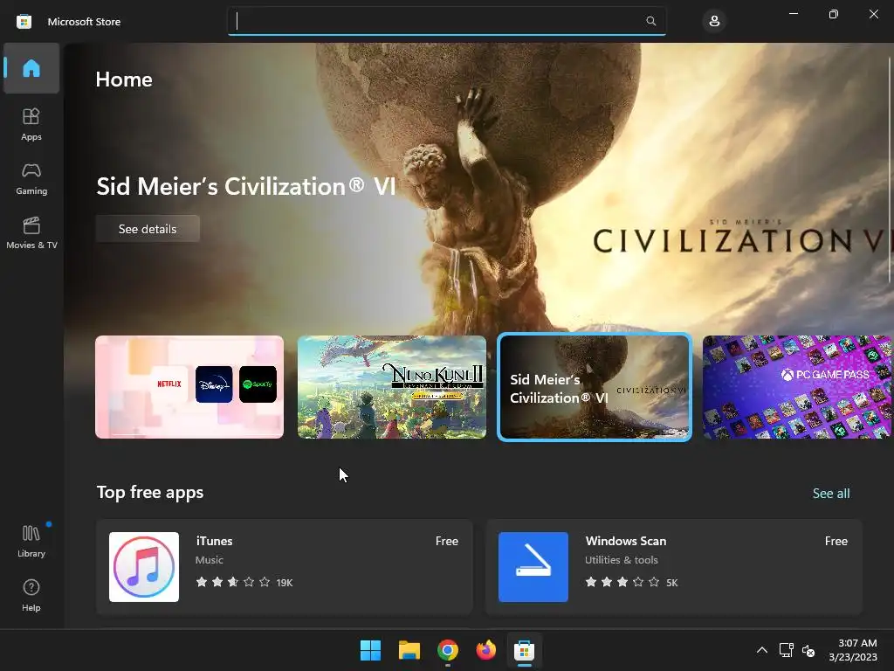Click the Windows Scan star rating

(622, 582)
